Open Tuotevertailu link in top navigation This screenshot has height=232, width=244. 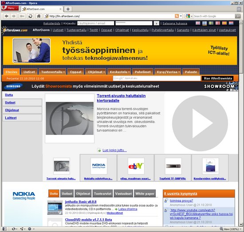(76, 30)
